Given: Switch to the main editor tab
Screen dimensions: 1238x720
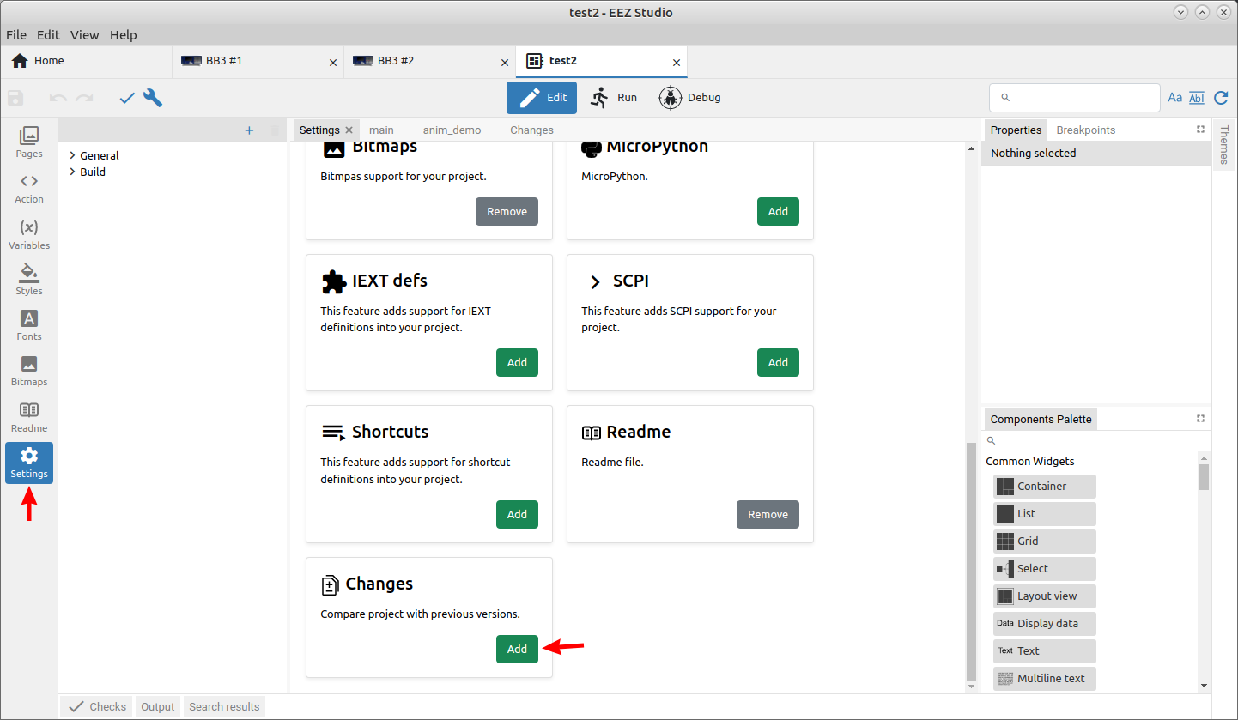Looking at the screenshot, I should coord(381,130).
